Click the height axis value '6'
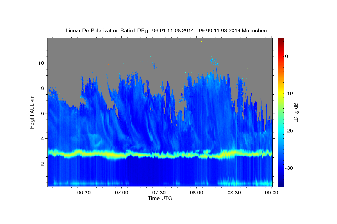The height and width of the screenshot is (224, 337). click(43, 113)
